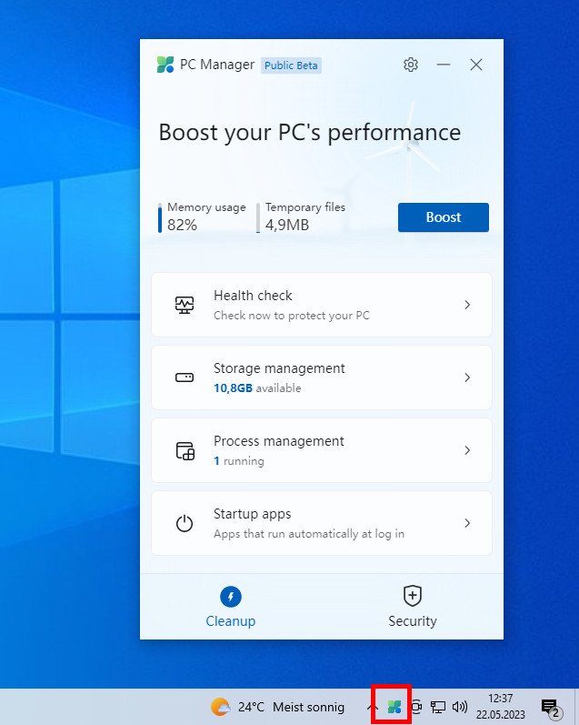Click the 4,9MB temporary files value
The height and width of the screenshot is (725, 579).
287,226
